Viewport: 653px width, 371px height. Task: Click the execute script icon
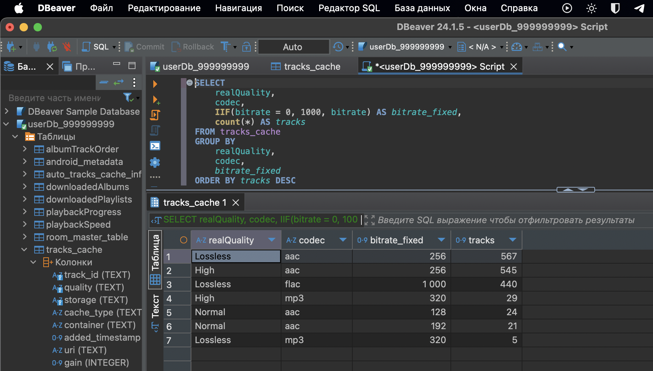(x=155, y=115)
